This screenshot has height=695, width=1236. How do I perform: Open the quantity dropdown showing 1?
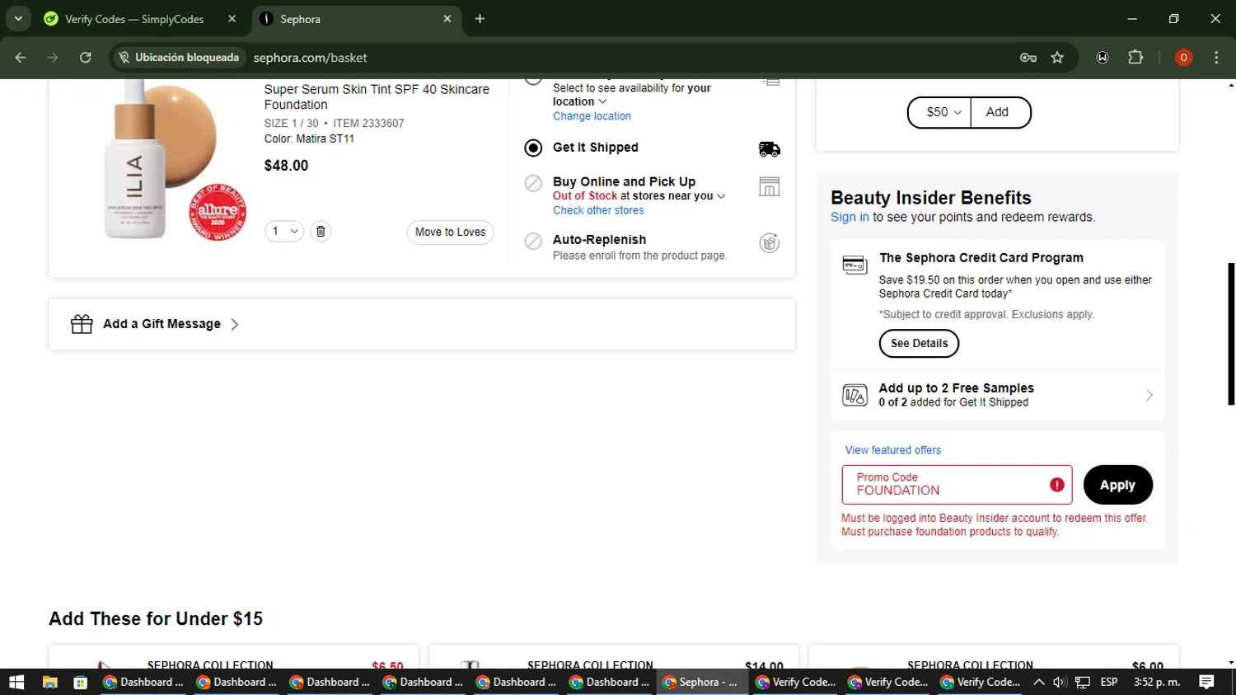pos(284,232)
